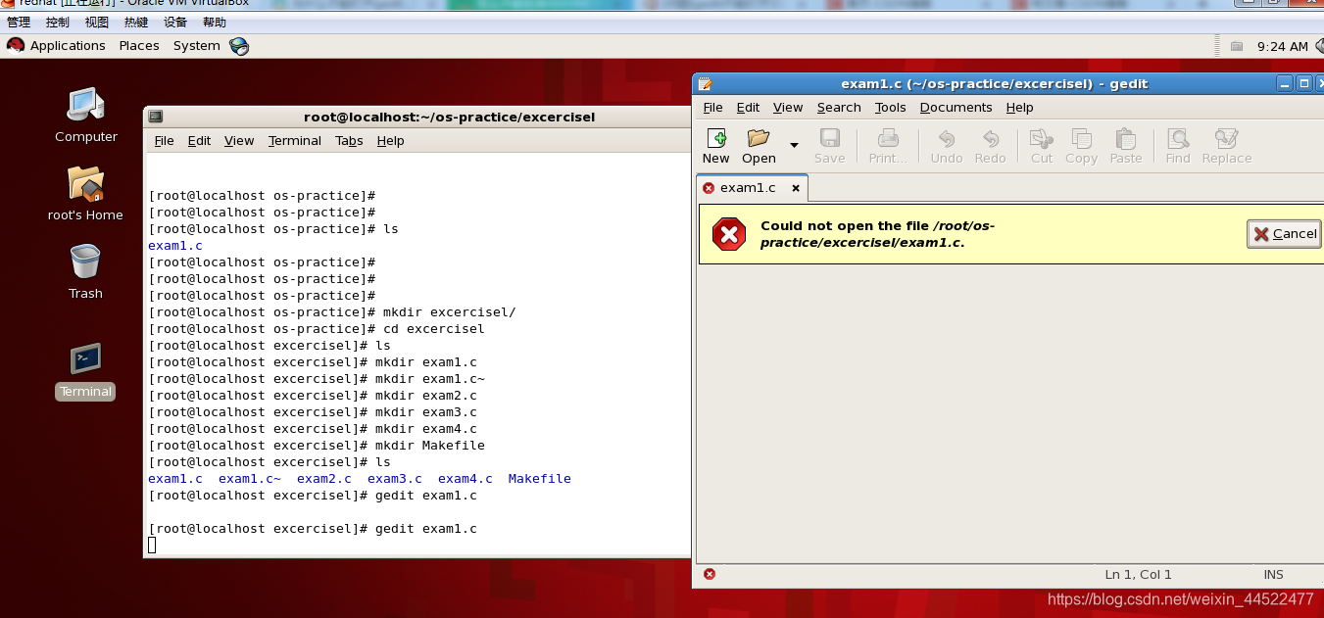Click the VirtualBox 控制 menu
1324x618 pixels.
pyautogui.click(x=57, y=22)
